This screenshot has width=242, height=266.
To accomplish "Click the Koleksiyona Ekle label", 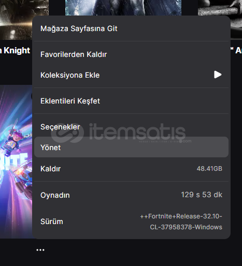I will [x=70, y=75].
